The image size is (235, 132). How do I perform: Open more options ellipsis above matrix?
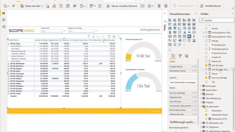click(119, 36)
